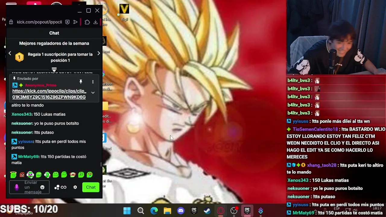Click the number 1 gold rank badge
The height and width of the screenshot is (217, 386).
click(19, 57)
